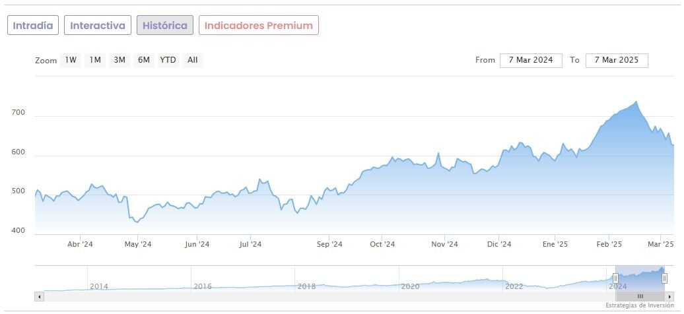Click the chart peak in February 2025
This screenshot has width=684, height=314.
click(x=636, y=102)
